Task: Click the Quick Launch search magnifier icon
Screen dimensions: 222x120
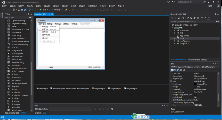Action: pos(204,2)
